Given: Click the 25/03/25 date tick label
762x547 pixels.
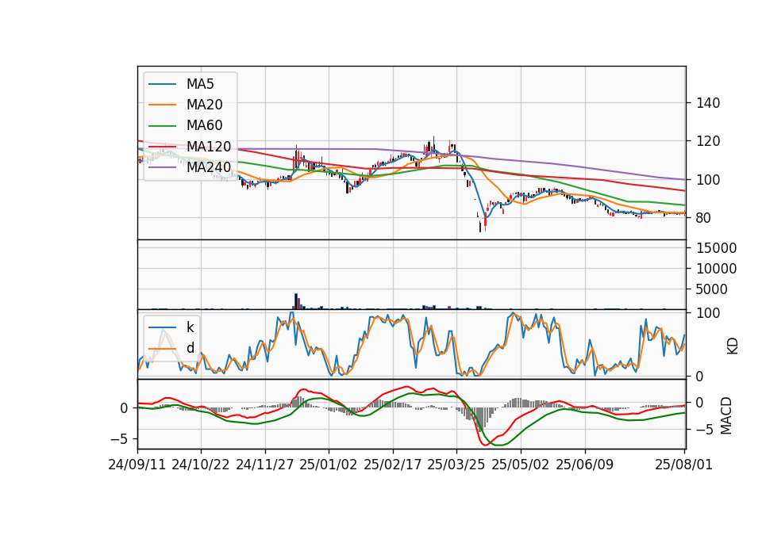Looking at the screenshot, I should click(456, 465).
